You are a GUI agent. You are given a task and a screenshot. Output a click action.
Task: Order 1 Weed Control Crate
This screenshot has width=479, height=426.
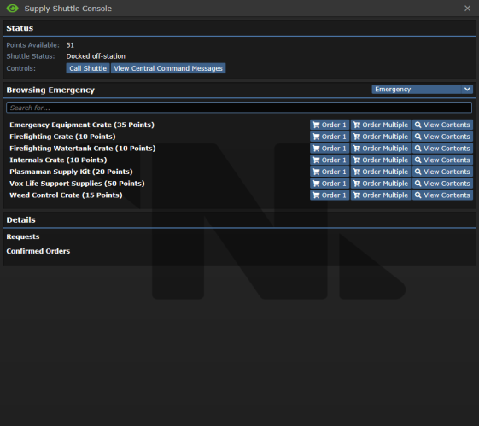[330, 195]
